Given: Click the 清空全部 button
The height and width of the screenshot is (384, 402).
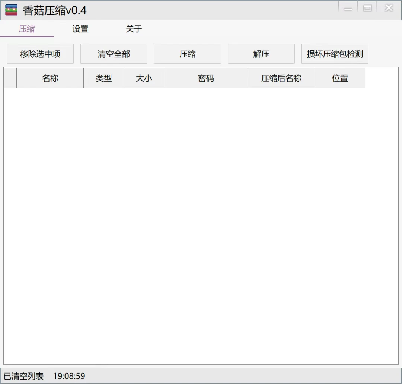Looking at the screenshot, I should click(114, 53).
